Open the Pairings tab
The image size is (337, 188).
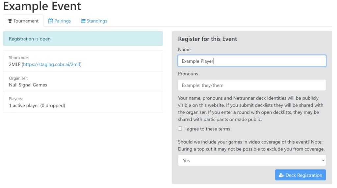pos(60,21)
